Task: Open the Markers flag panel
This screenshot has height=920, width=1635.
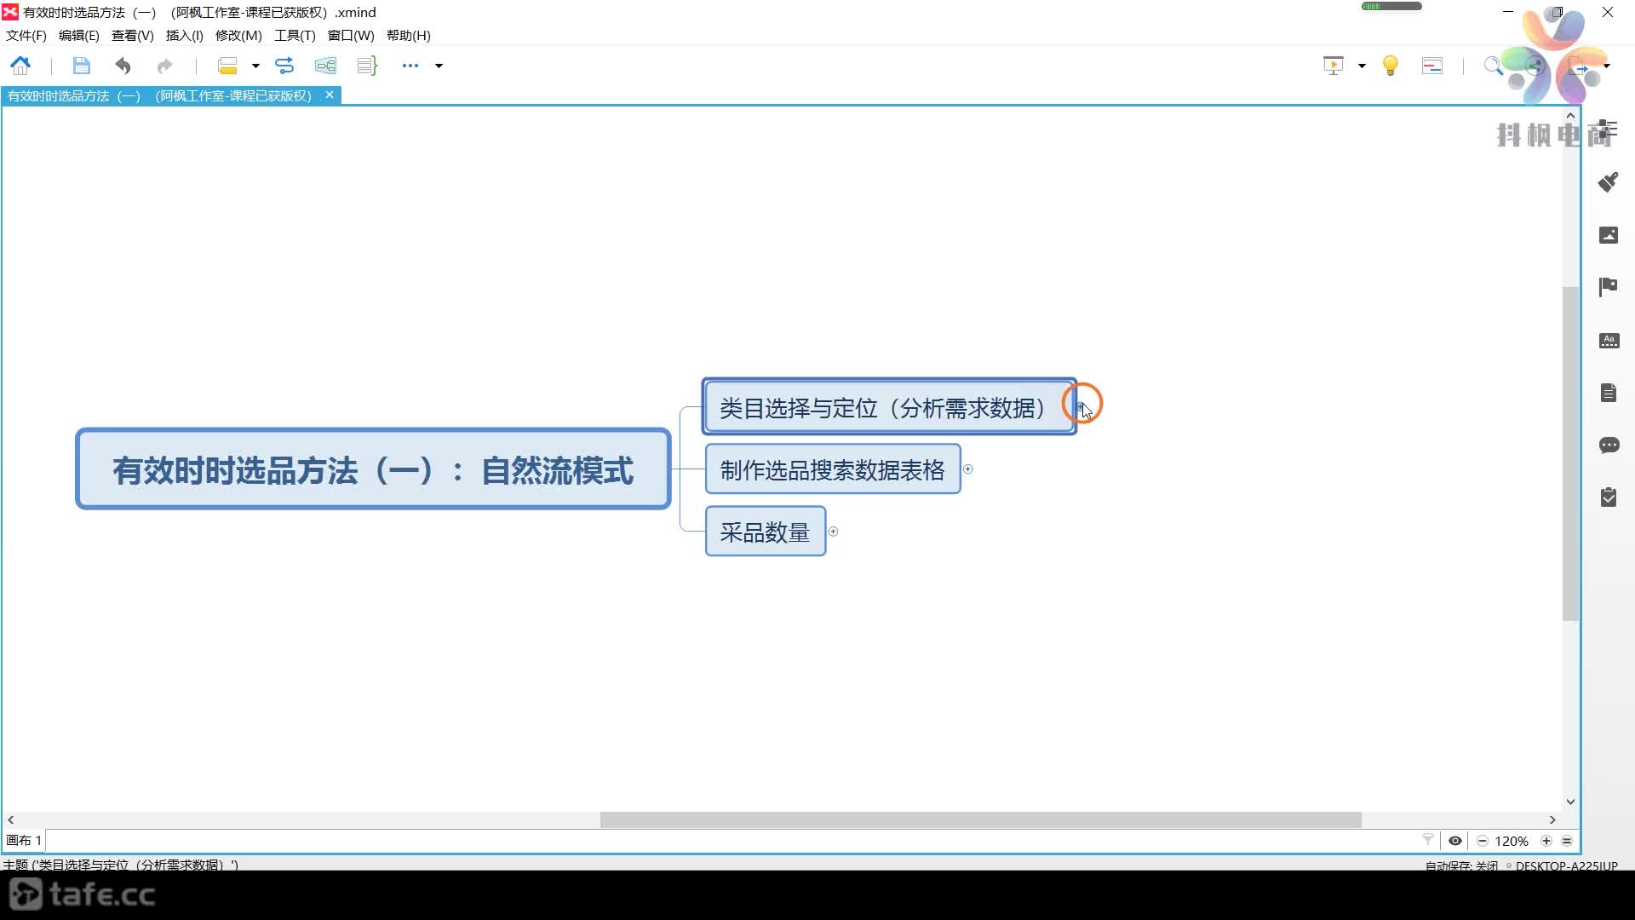Action: pos(1609,287)
